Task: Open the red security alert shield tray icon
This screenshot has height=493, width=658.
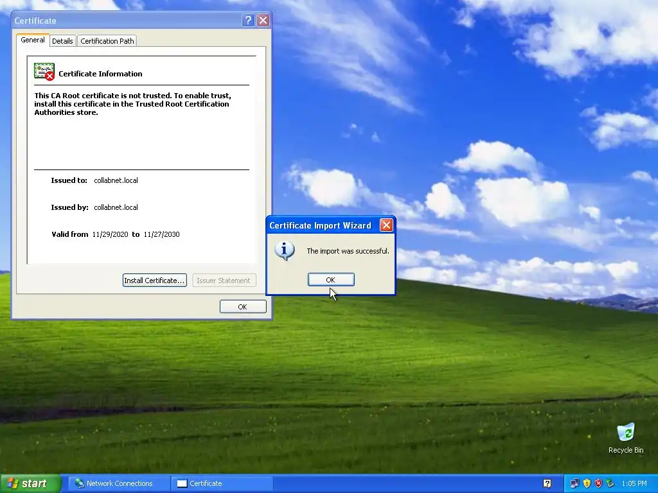Action: coord(598,483)
